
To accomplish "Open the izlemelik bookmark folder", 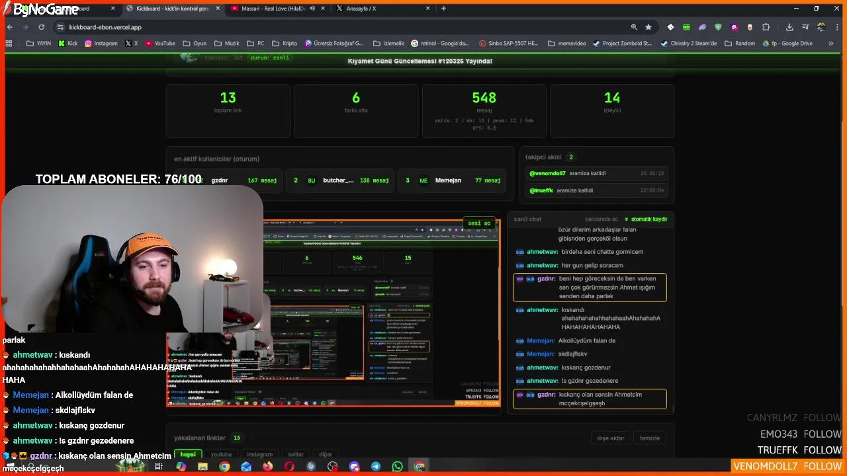I will (388, 43).
